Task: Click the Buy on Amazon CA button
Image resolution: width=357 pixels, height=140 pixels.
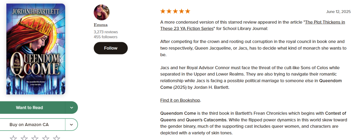Action: (29, 125)
